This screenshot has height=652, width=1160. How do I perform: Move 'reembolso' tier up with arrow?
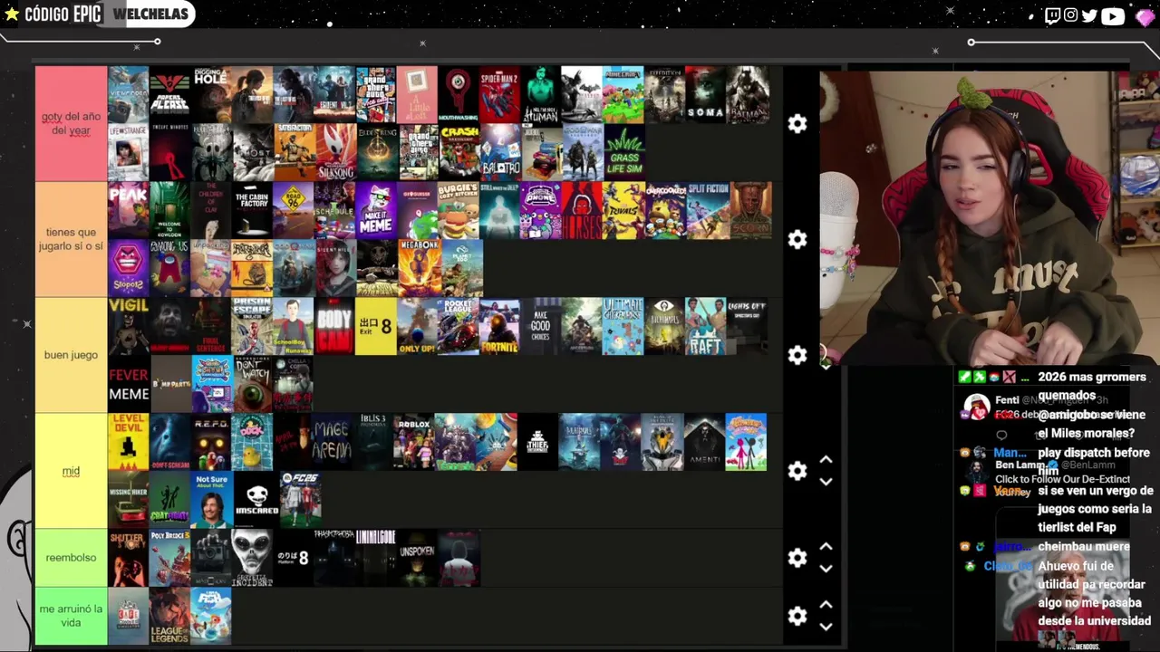[826, 547]
